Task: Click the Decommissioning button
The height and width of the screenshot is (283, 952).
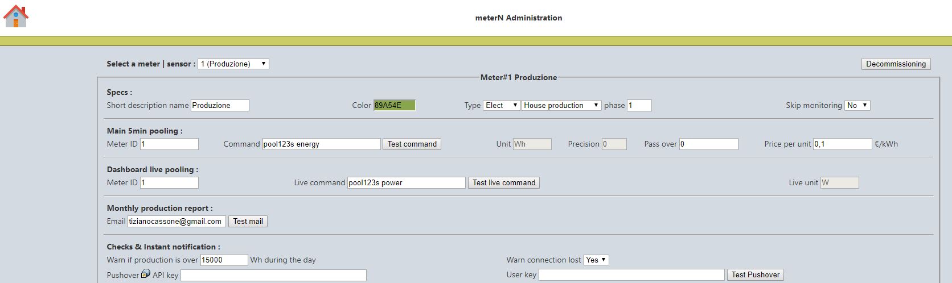Action: (x=896, y=64)
